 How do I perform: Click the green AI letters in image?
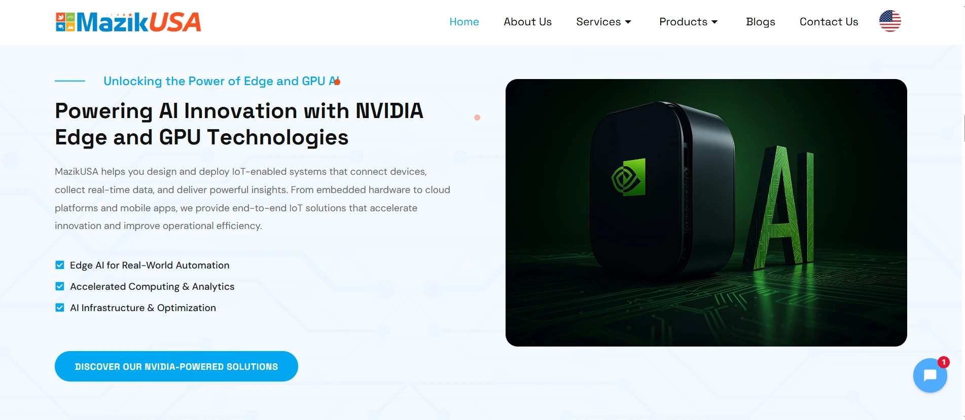pos(781,208)
